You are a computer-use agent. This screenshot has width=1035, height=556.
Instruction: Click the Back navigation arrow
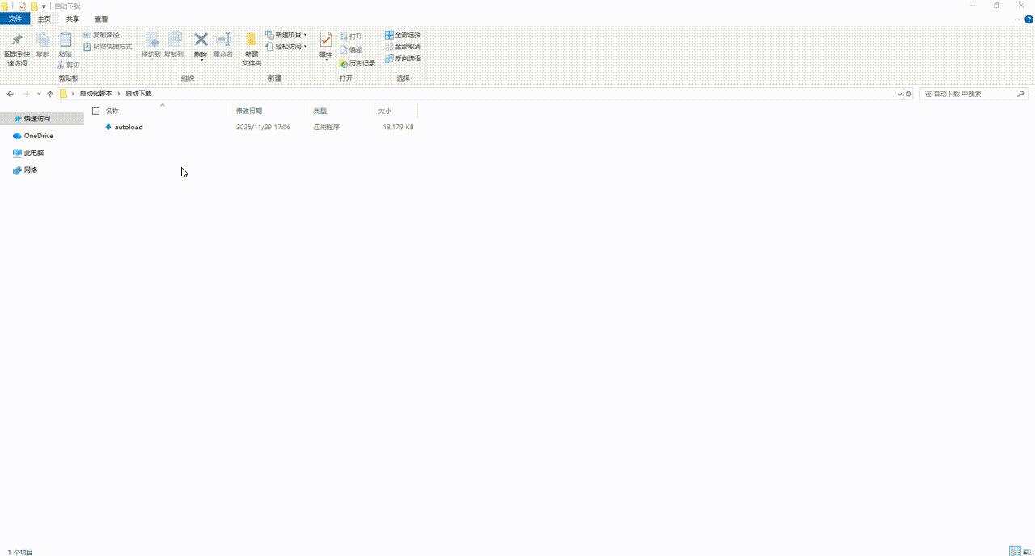tap(11, 94)
